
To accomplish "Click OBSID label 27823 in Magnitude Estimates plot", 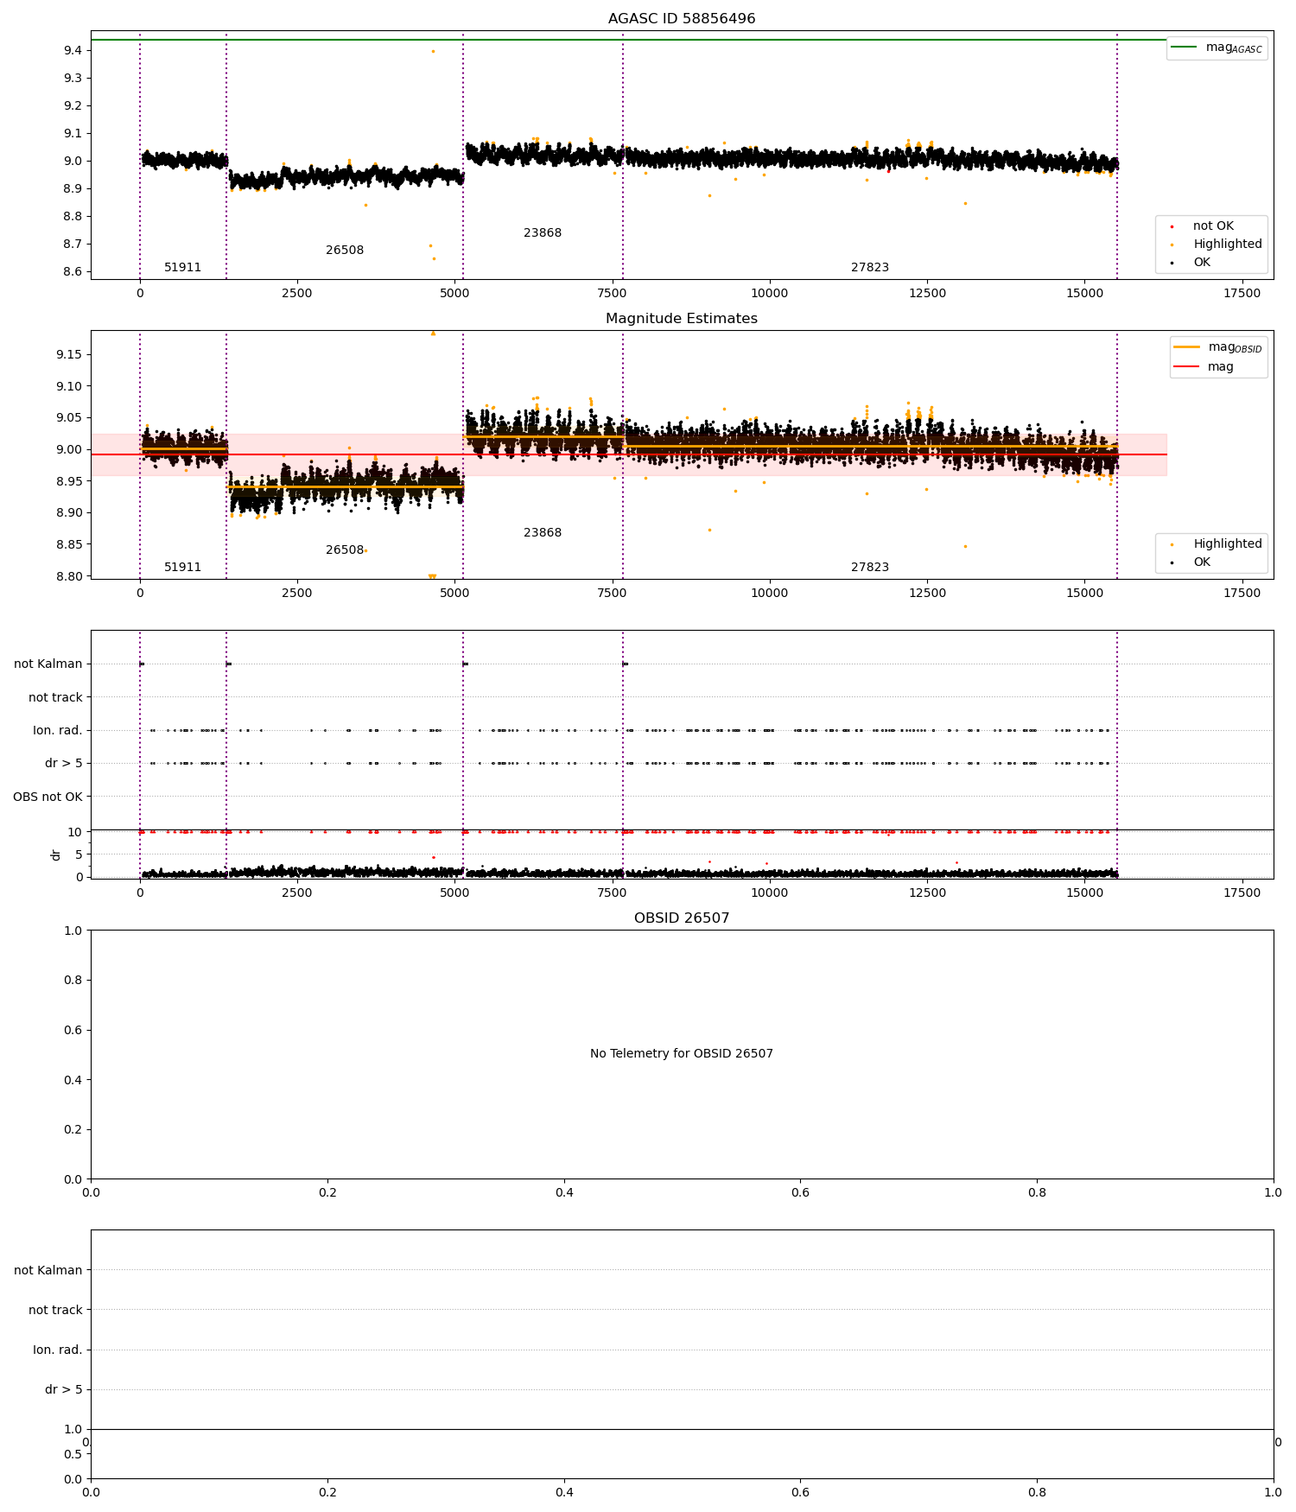I will tap(870, 568).
